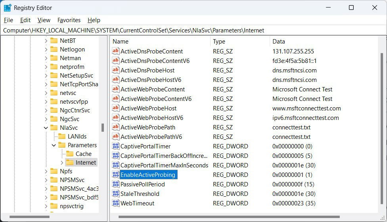Click the DWORD icon beside StaleThreshold
The height and width of the screenshot is (222, 387).
[115, 194]
